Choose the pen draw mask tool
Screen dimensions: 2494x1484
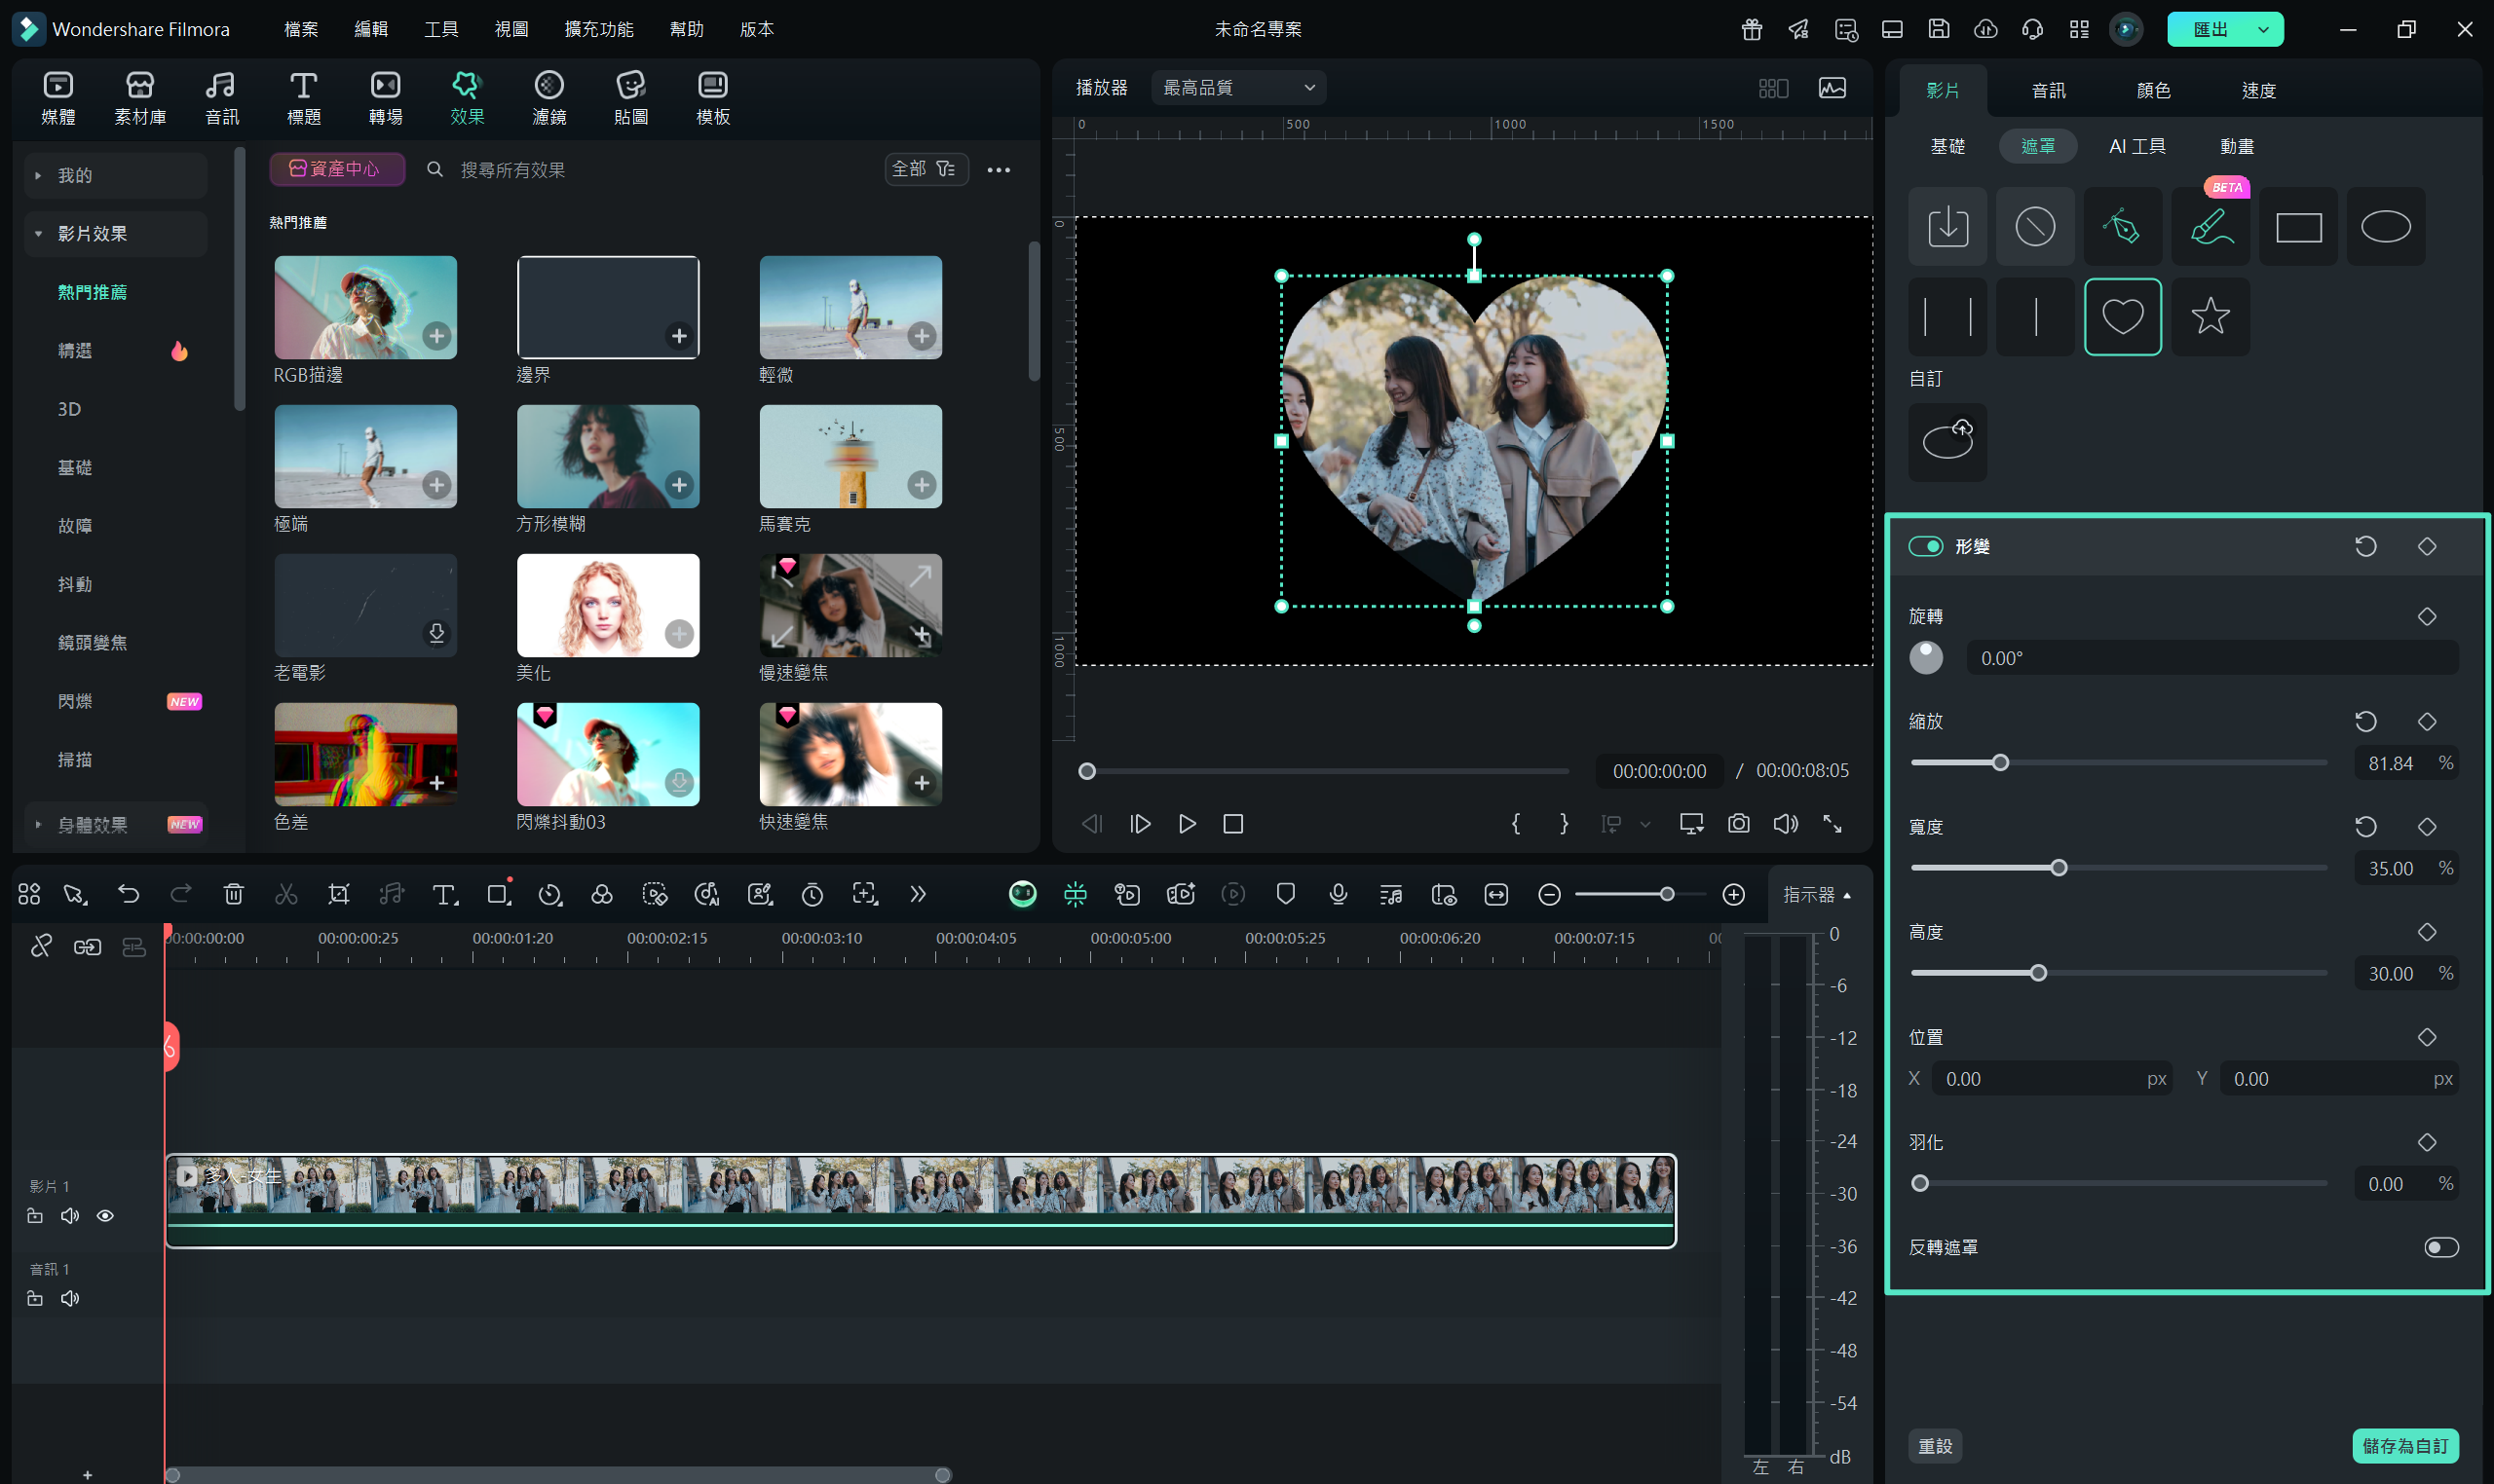click(2121, 227)
